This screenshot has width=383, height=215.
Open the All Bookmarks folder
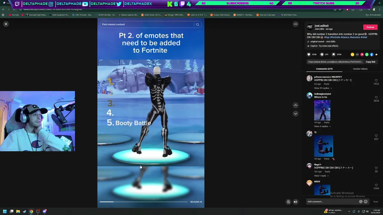(x=373, y=15)
